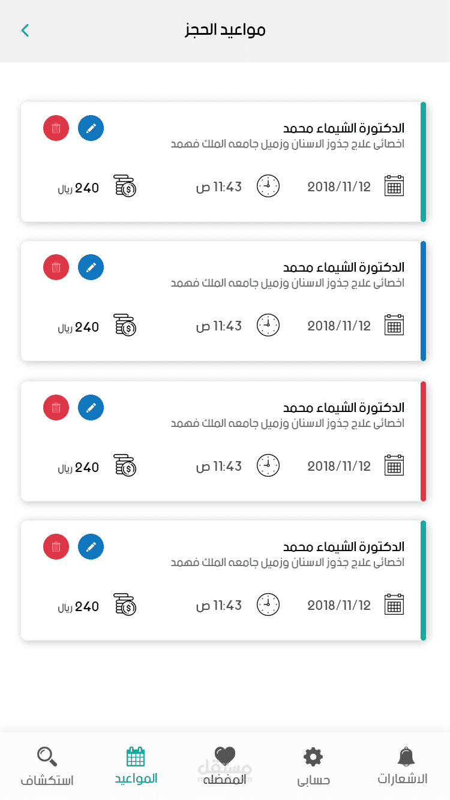This screenshot has height=800, width=450.
Task: Edit the first appointment with the pencil icon
Action: [91, 128]
